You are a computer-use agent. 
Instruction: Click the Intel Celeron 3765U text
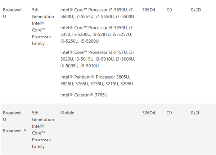point(84,95)
